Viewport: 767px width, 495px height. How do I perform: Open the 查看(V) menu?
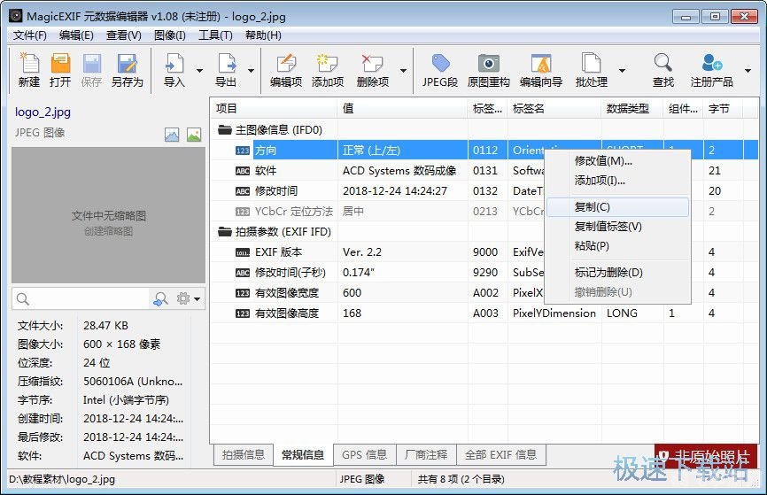click(124, 35)
